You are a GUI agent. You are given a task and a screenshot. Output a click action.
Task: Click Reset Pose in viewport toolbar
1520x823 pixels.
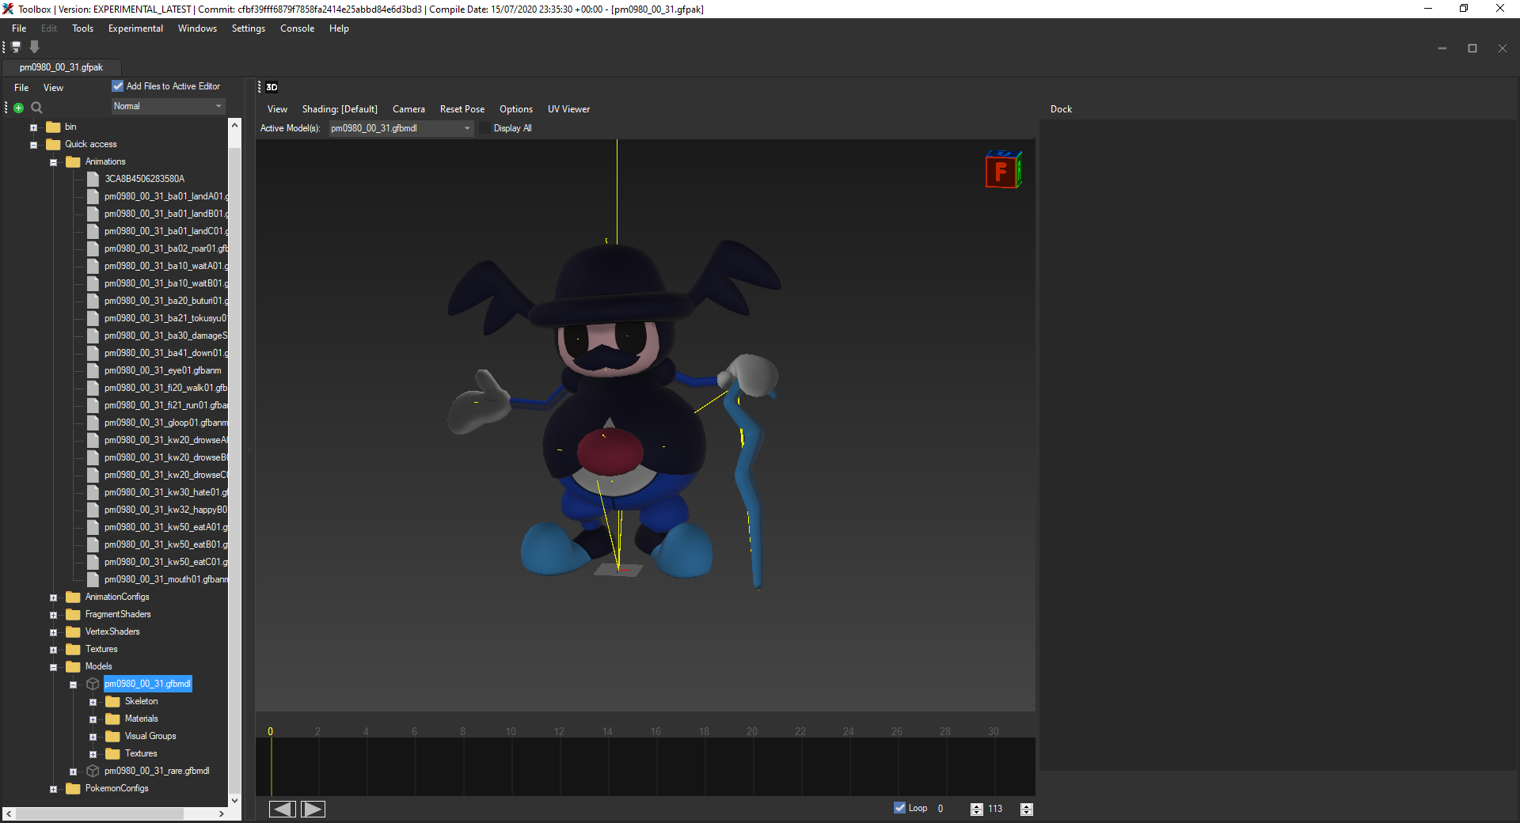click(x=462, y=109)
